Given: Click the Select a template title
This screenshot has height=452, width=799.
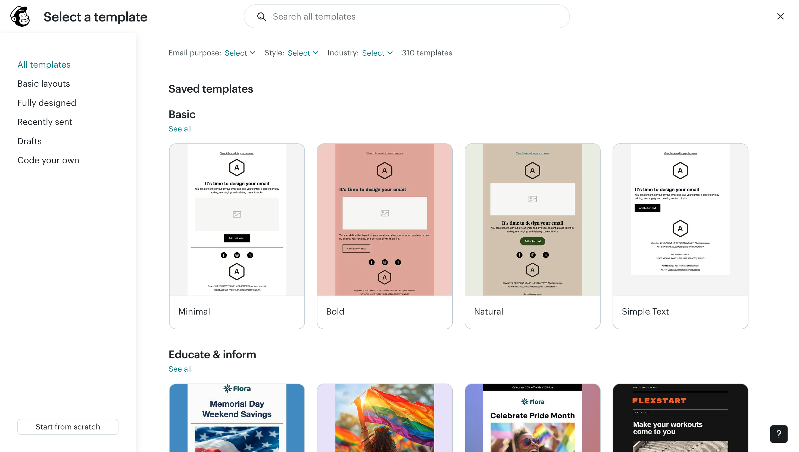Looking at the screenshot, I should pyautogui.click(x=95, y=17).
